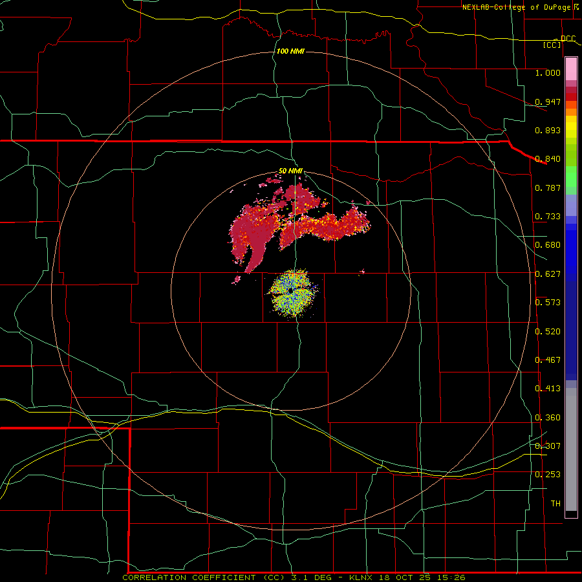
Task: Click the 0.413 scale label
Action: click(548, 389)
